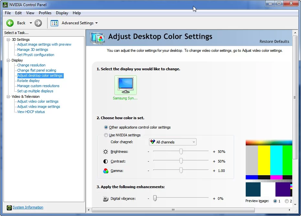
Task: Click the Brightness slider handle
Action: (x=181, y=151)
